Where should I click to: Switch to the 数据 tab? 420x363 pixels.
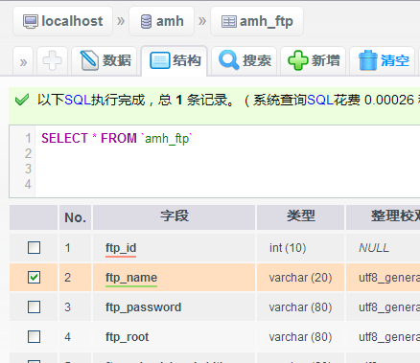point(105,60)
